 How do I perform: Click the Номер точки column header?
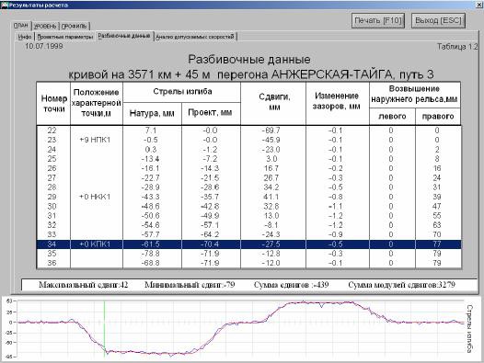[53, 104]
